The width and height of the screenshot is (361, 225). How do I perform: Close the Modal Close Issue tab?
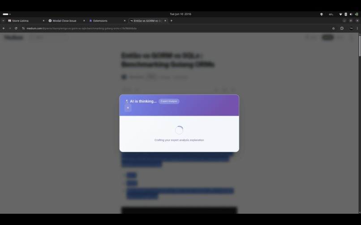tap(84, 21)
